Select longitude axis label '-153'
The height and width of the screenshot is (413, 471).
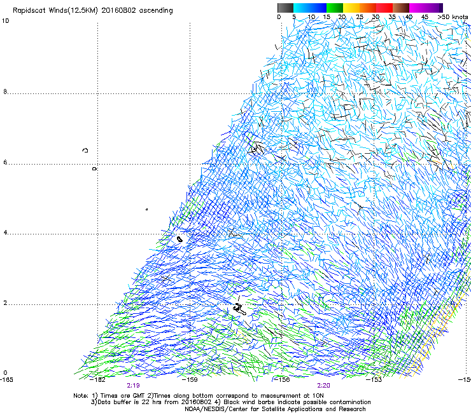click(x=374, y=380)
